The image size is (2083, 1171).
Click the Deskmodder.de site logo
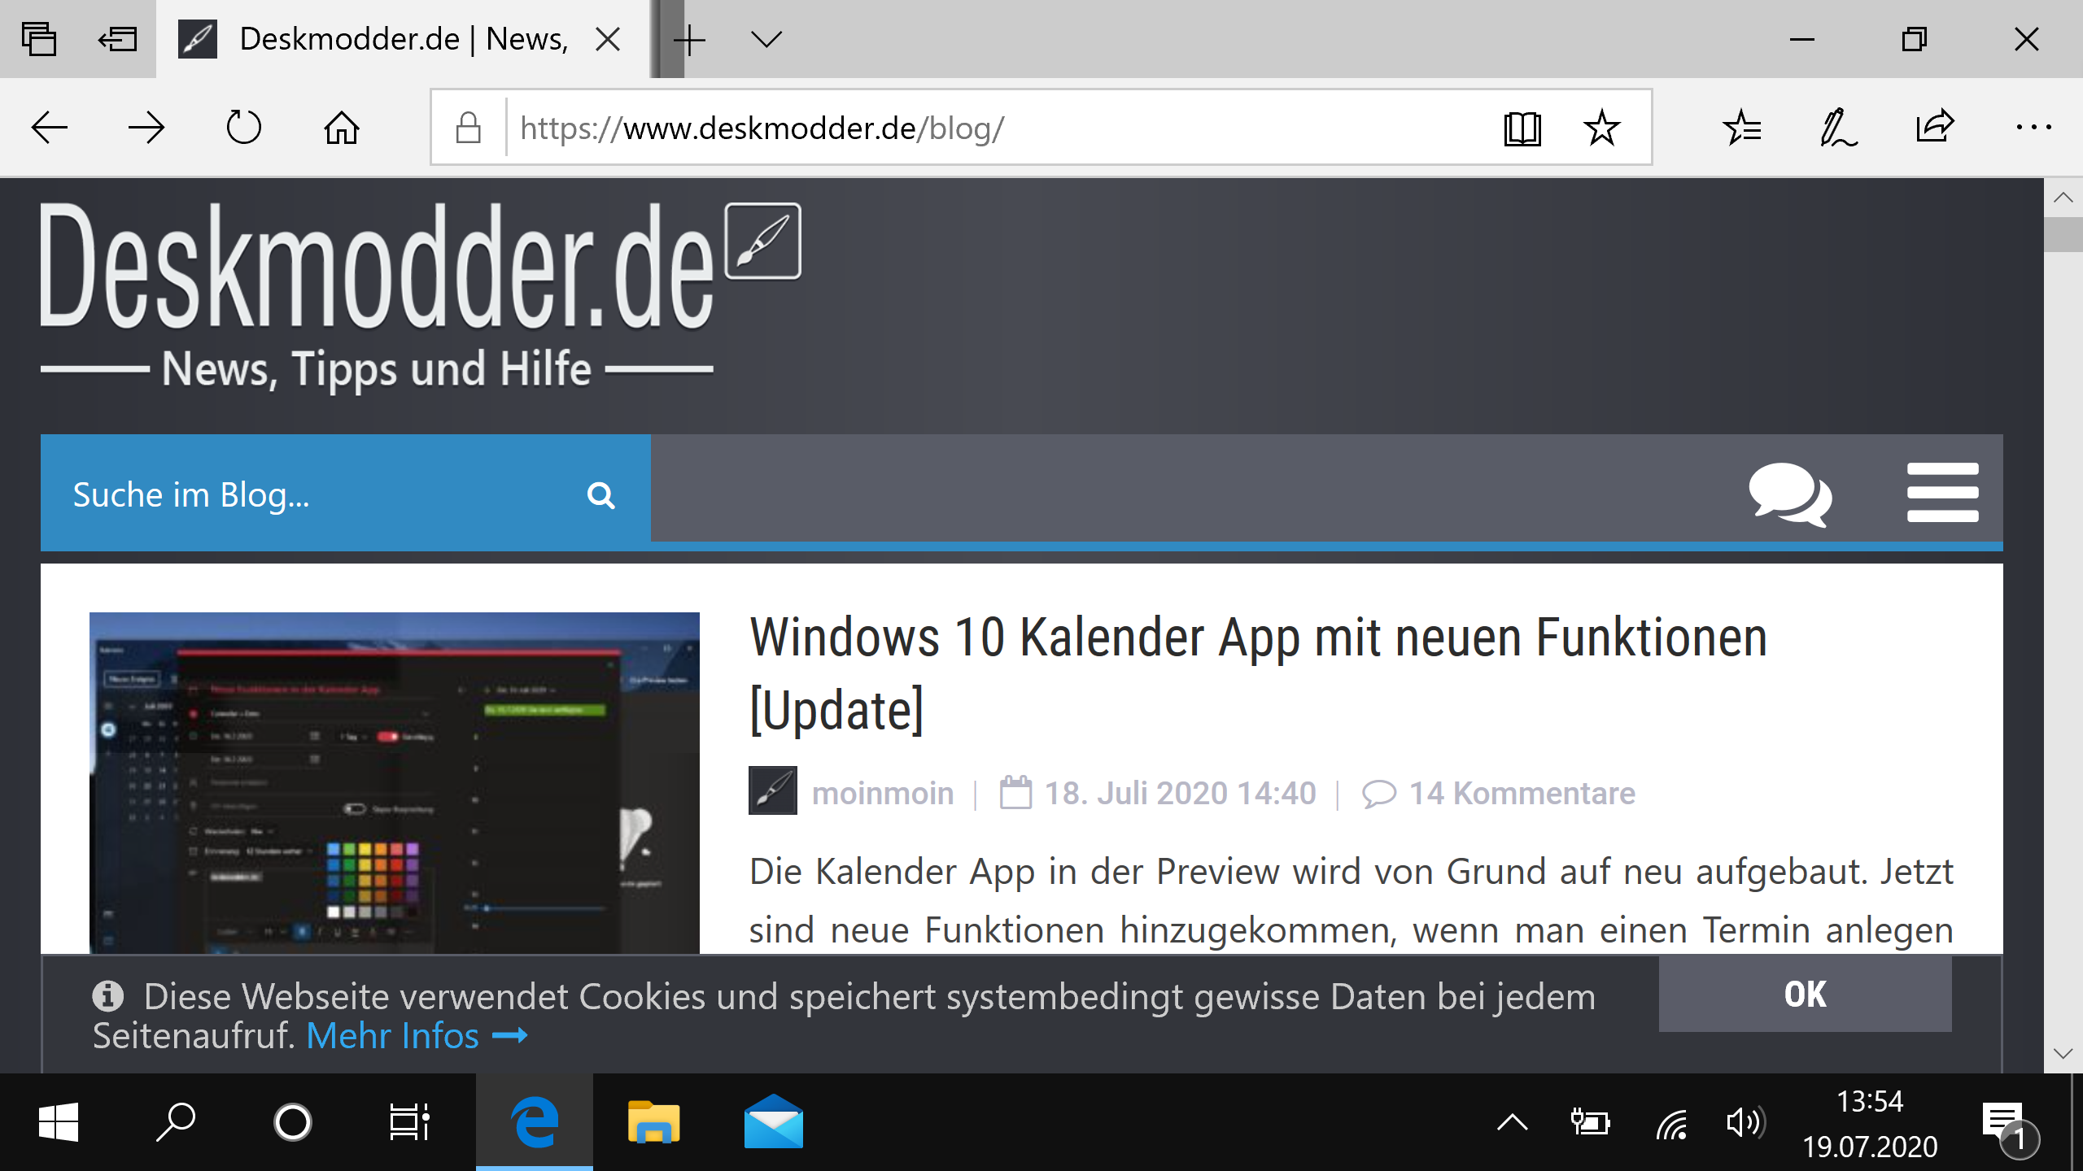[x=420, y=298]
